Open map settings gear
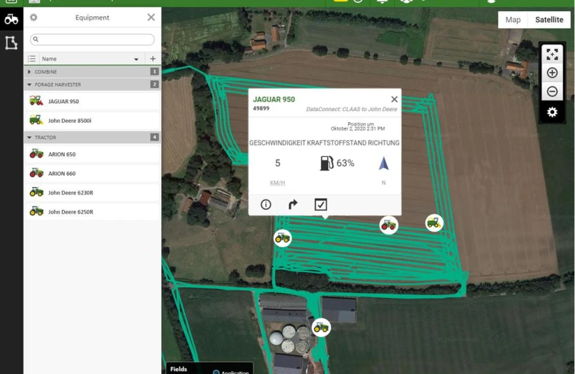The image size is (575, 374). pos(552,112)
